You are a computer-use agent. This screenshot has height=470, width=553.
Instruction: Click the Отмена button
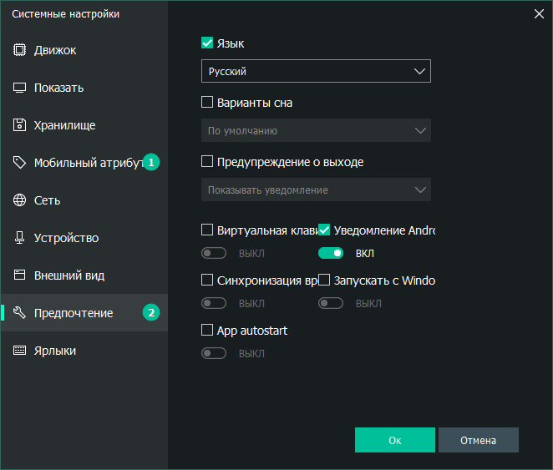(x=478, y=440)
